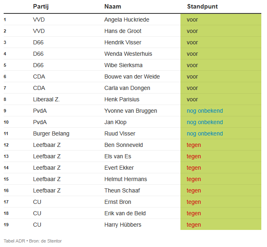This screenshot has height=247, width=267.
Task: Select Yvonne van Bruggen's 'nog onbekend' status
Action: (x=205, y=111)
